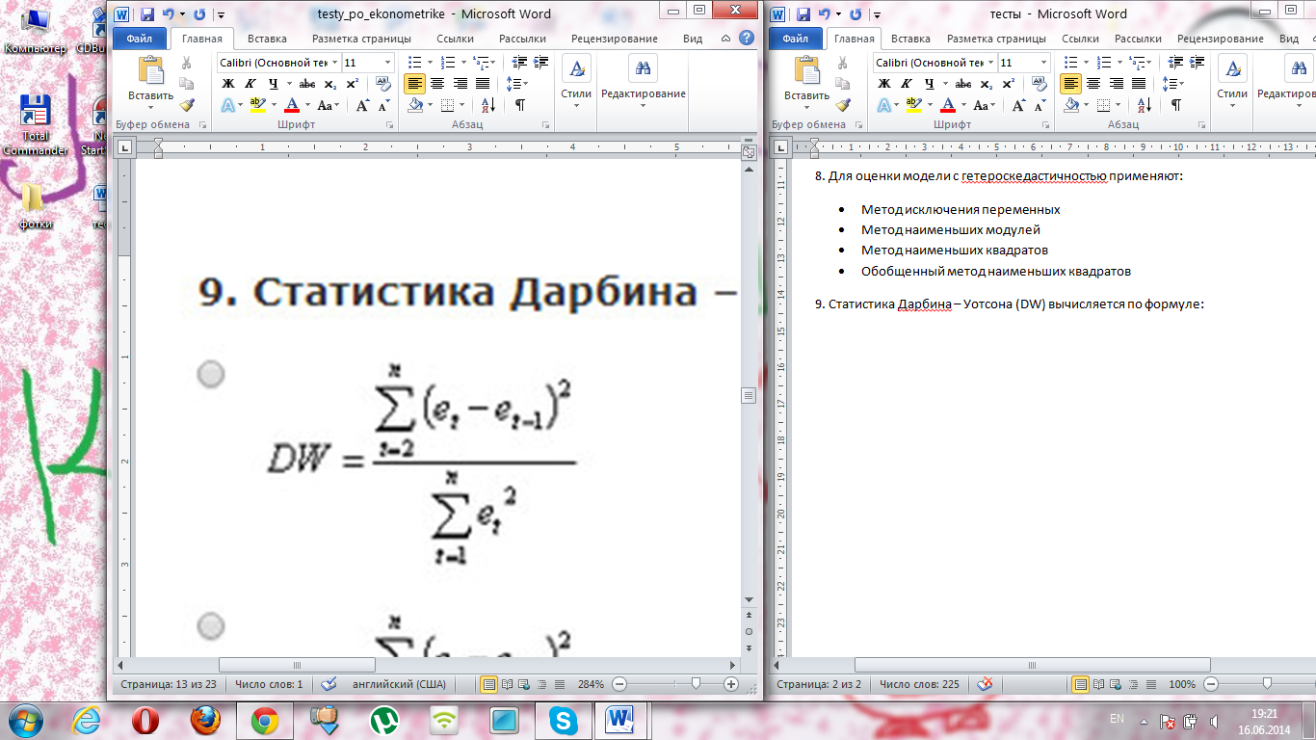The height and width of the screenshot is (740, 1316).
Task: Grow font size in testy_po_ekonometrike window
Action: pyautogui.click(x=362, y=105)
